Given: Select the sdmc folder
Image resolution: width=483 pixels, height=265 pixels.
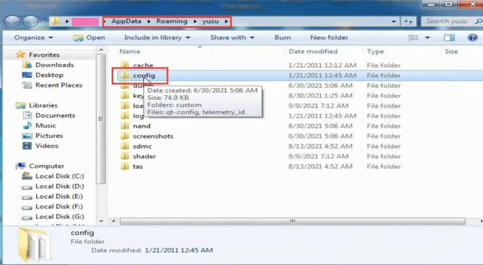Looking at the screenshot, I should pyautogui.click(x=142, y=146).
